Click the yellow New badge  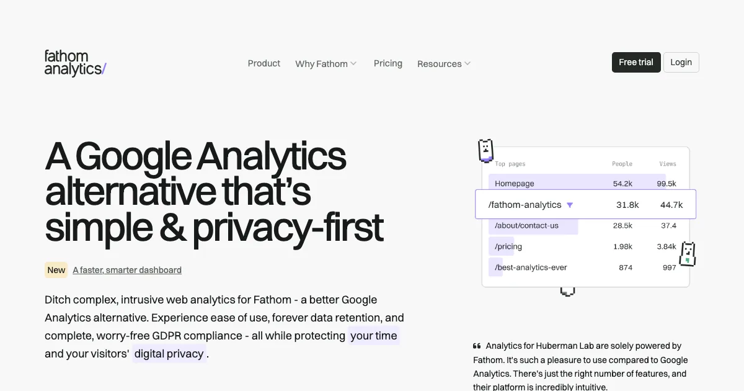[x=56, y=270]
